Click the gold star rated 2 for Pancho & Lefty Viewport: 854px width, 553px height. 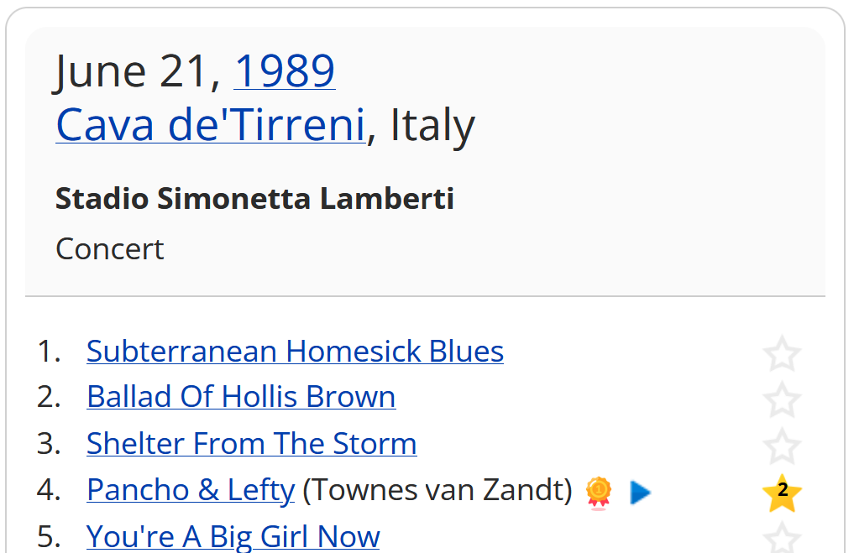[782, 493]
